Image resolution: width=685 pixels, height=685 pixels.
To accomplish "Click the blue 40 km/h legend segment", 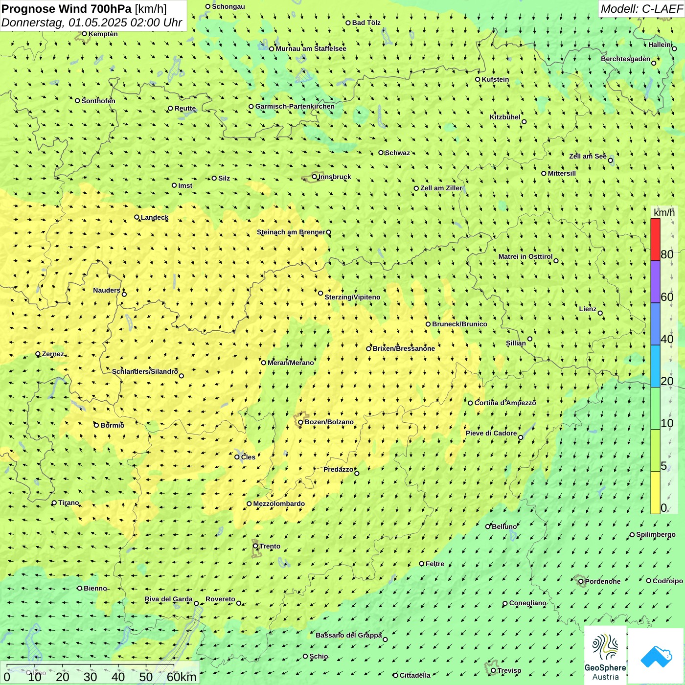I will [655, 324].
